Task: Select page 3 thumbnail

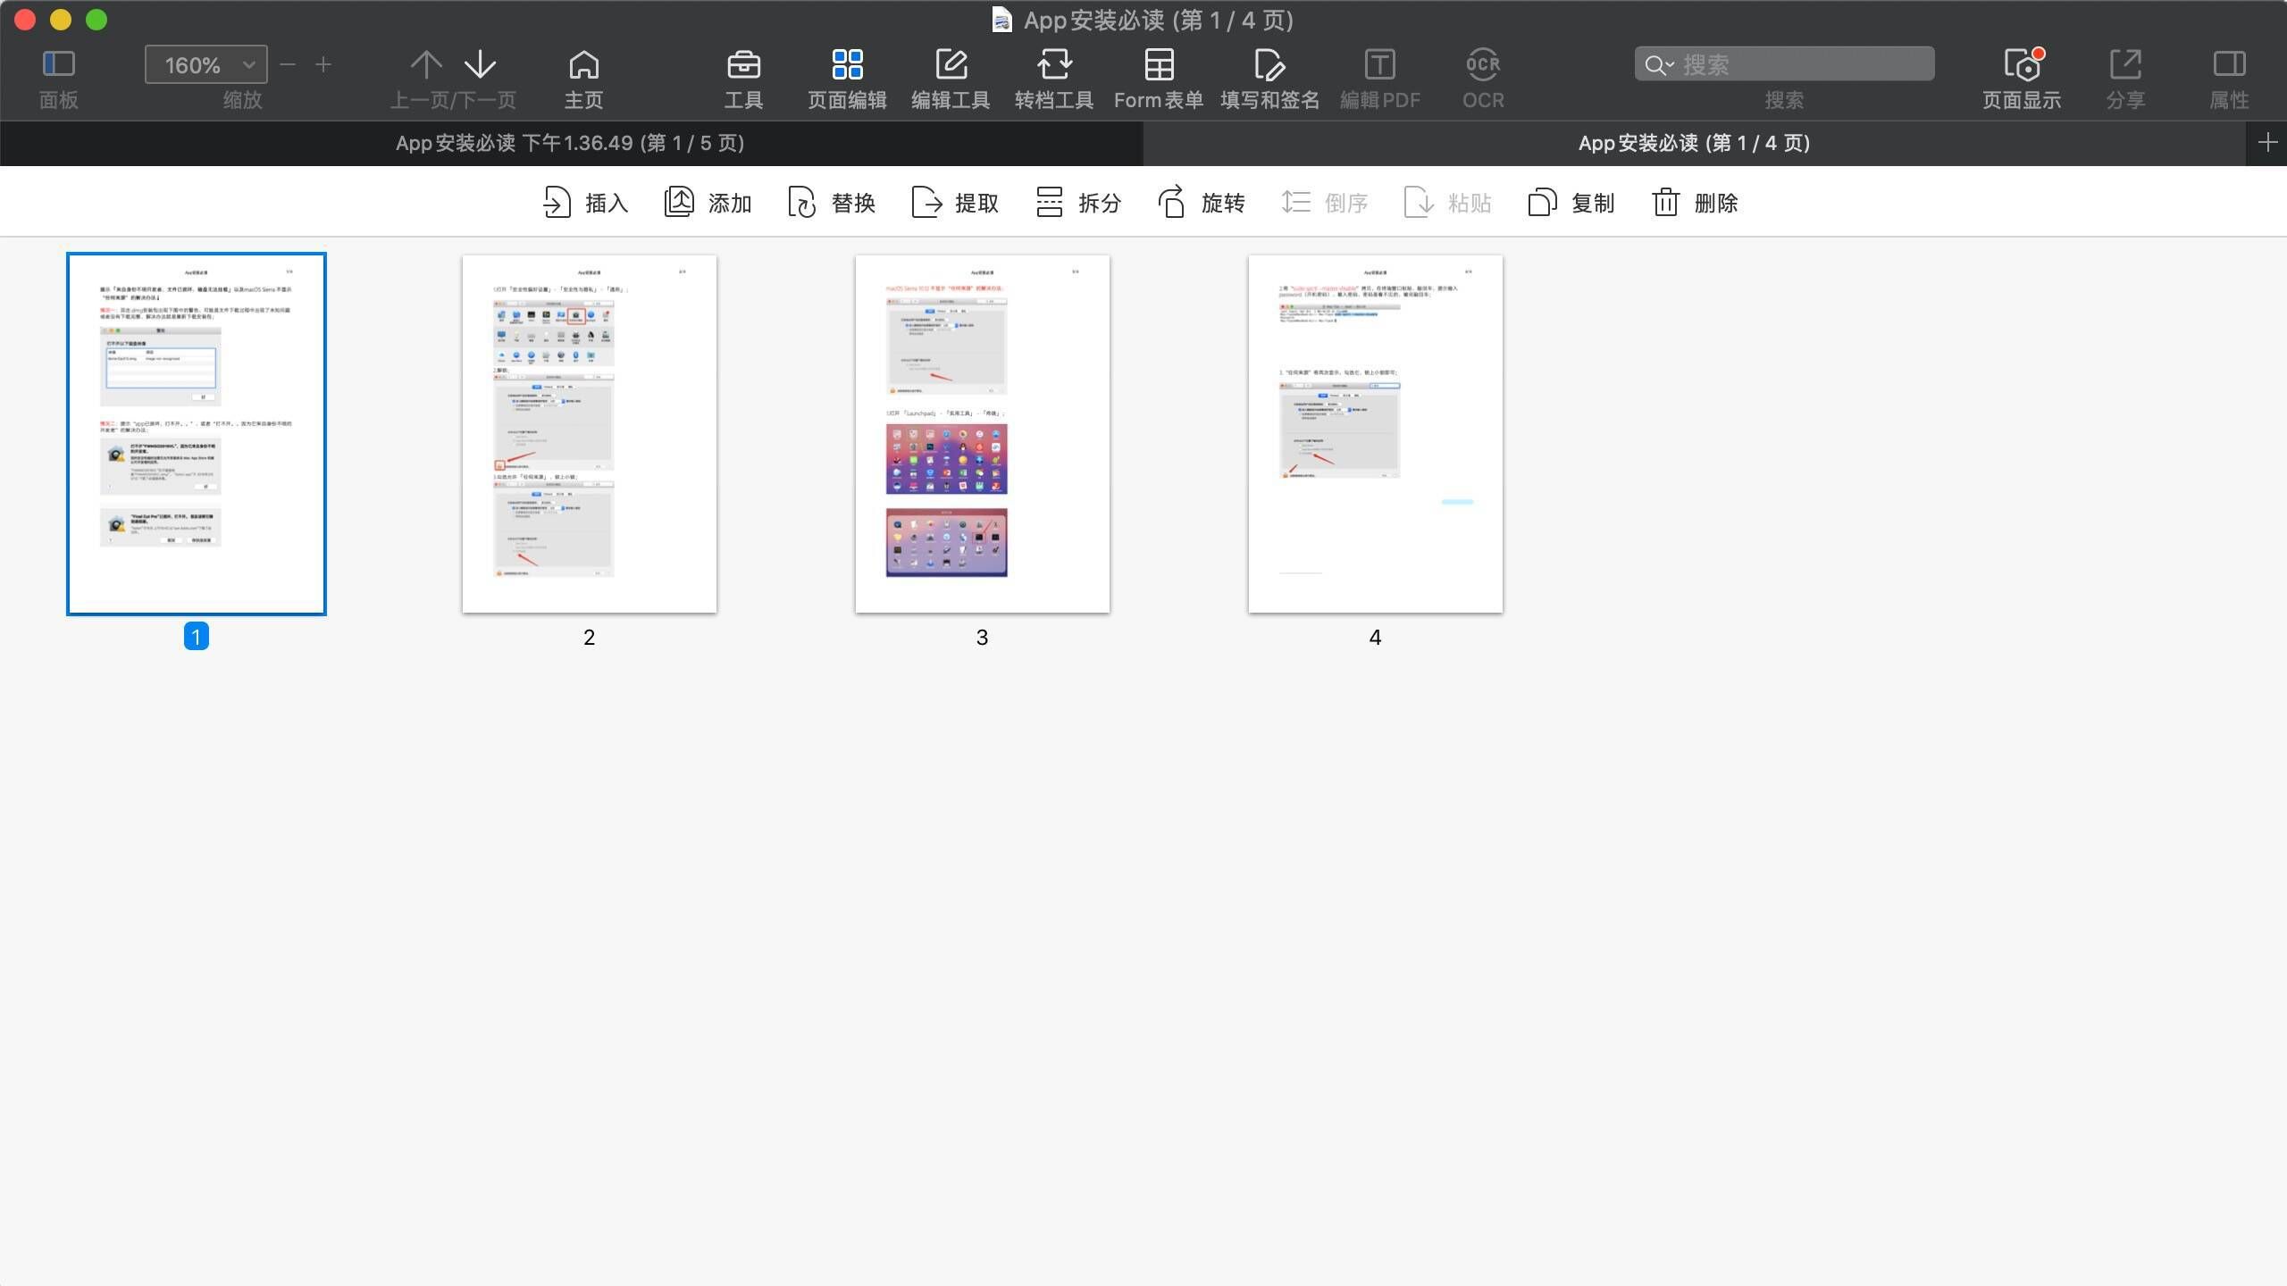Action: pos(983,434)
